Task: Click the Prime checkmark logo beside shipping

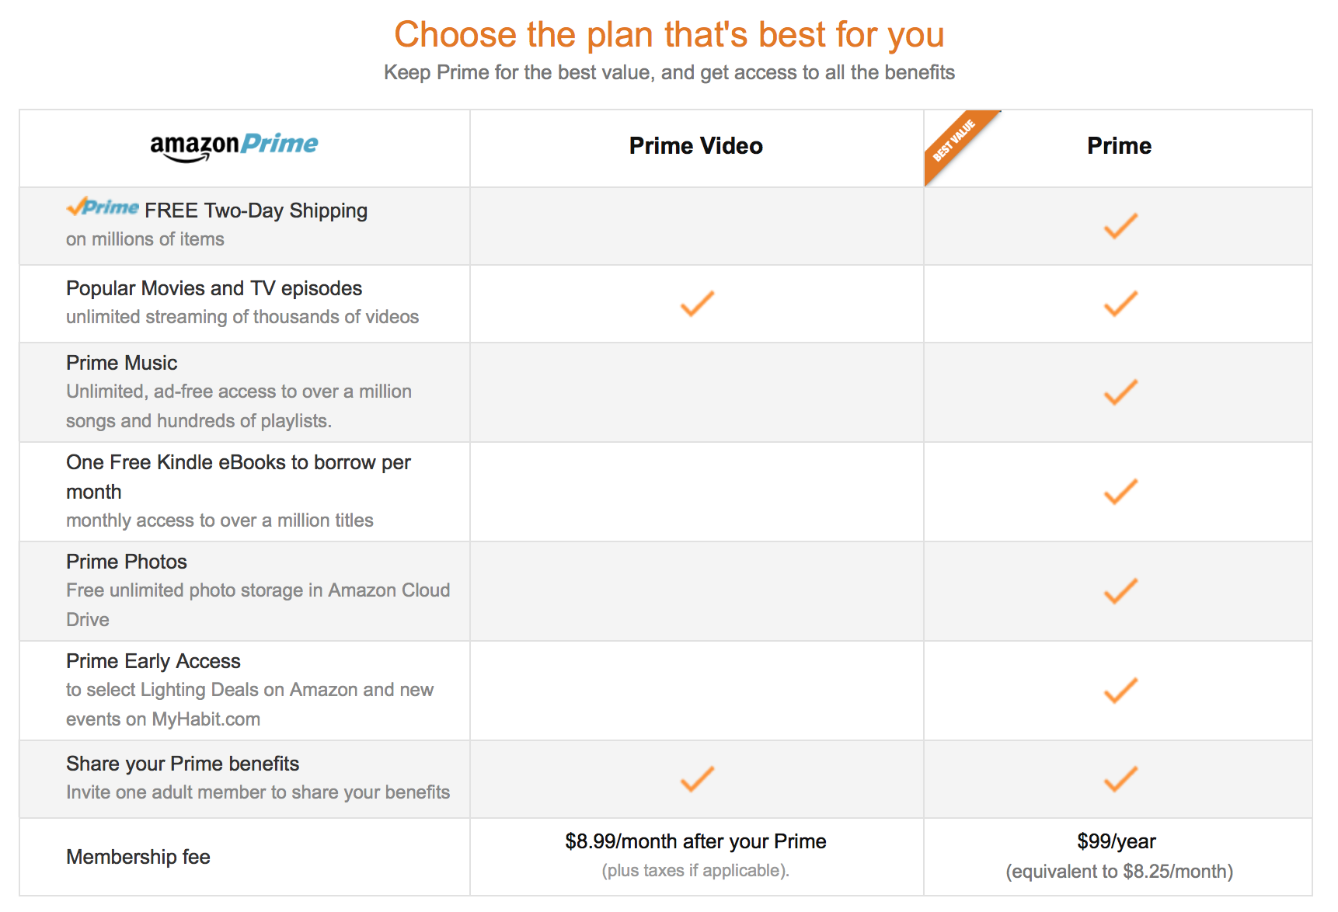Action: coord(103,208)
